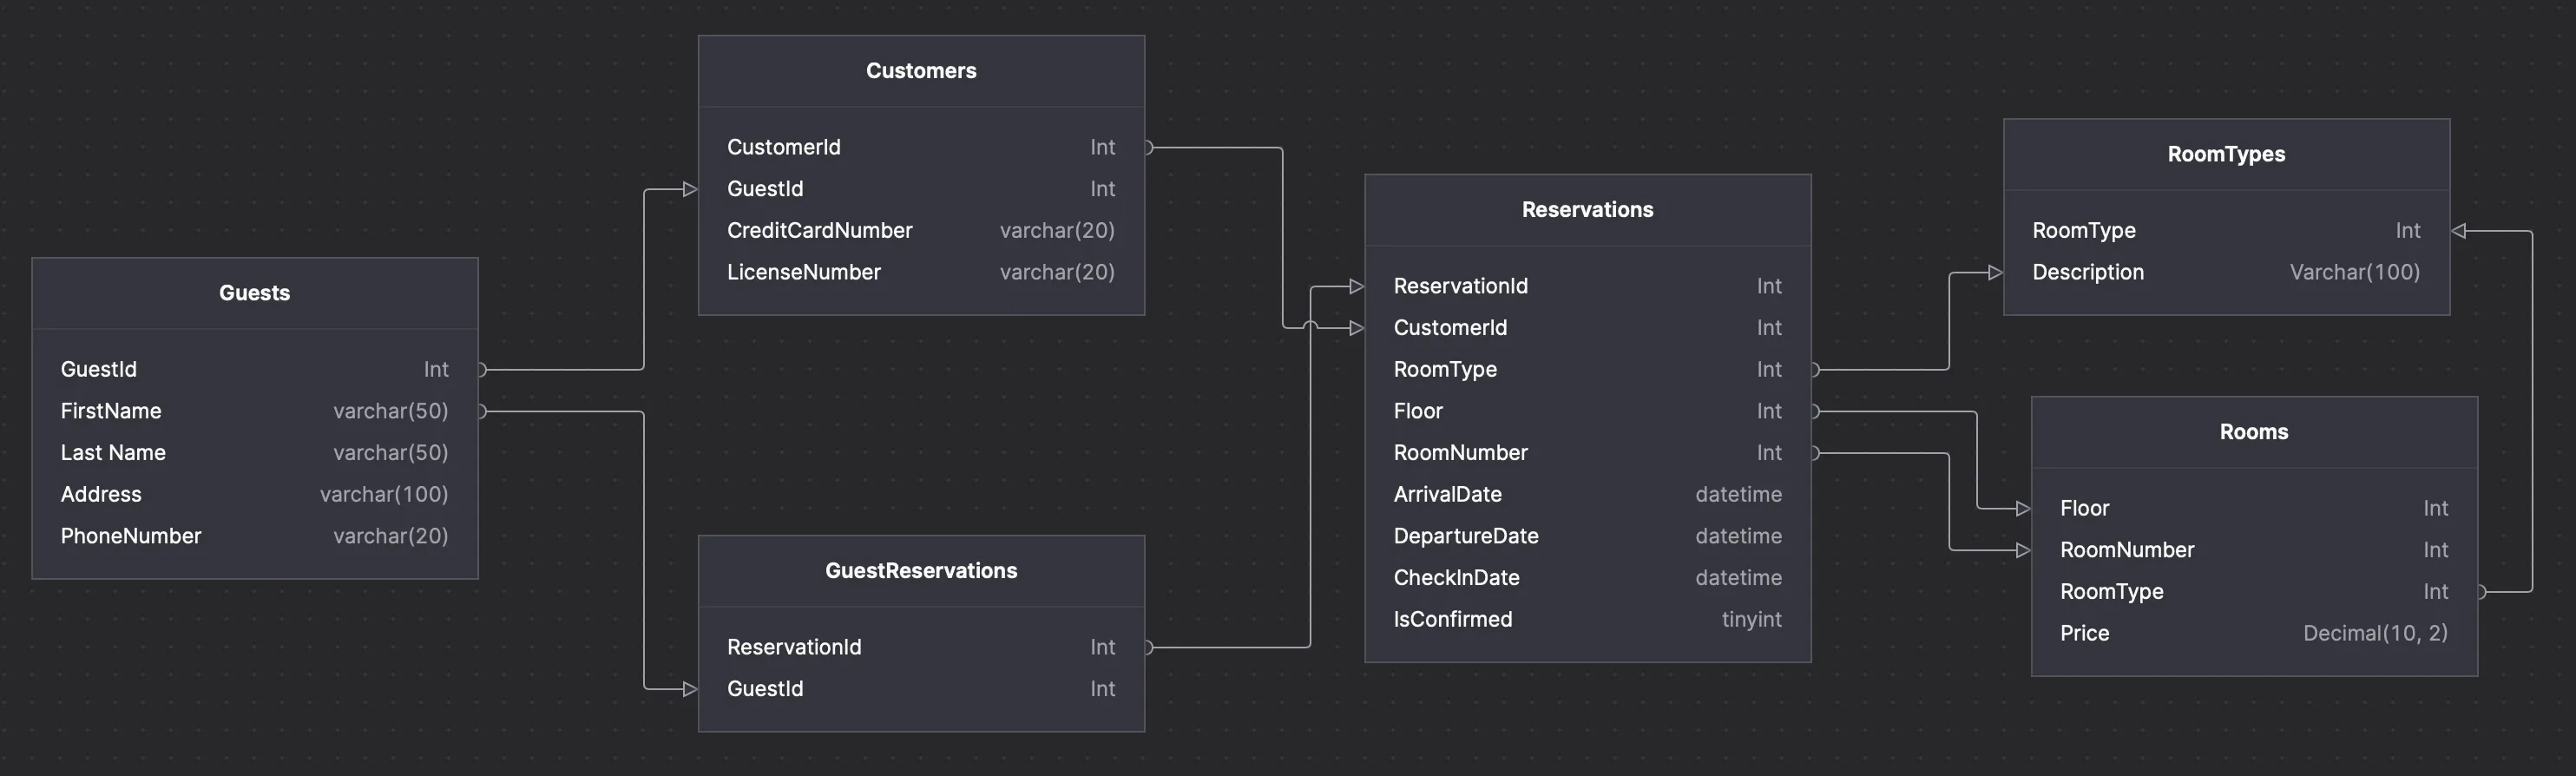
Task: Click arrowhead pointing at GuestReservations GuestId field
Action: [x=689, y=689]
